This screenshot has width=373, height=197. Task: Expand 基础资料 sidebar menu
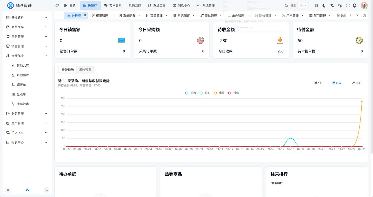click(27, 17)
